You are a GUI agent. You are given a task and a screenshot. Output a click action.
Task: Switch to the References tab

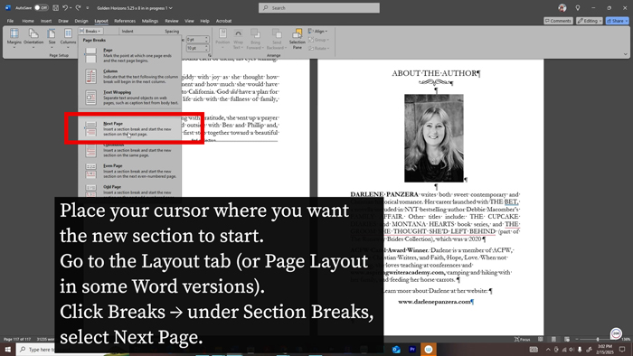pyautogui.click(x=125, y=21)
